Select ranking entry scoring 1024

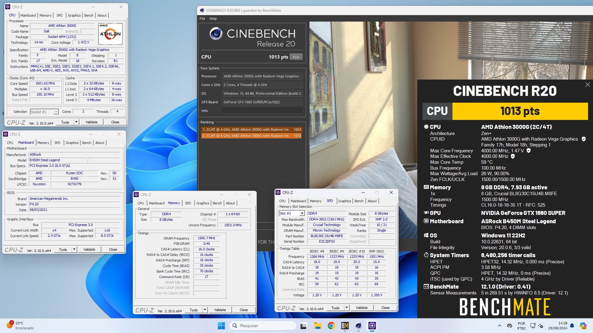251,129
